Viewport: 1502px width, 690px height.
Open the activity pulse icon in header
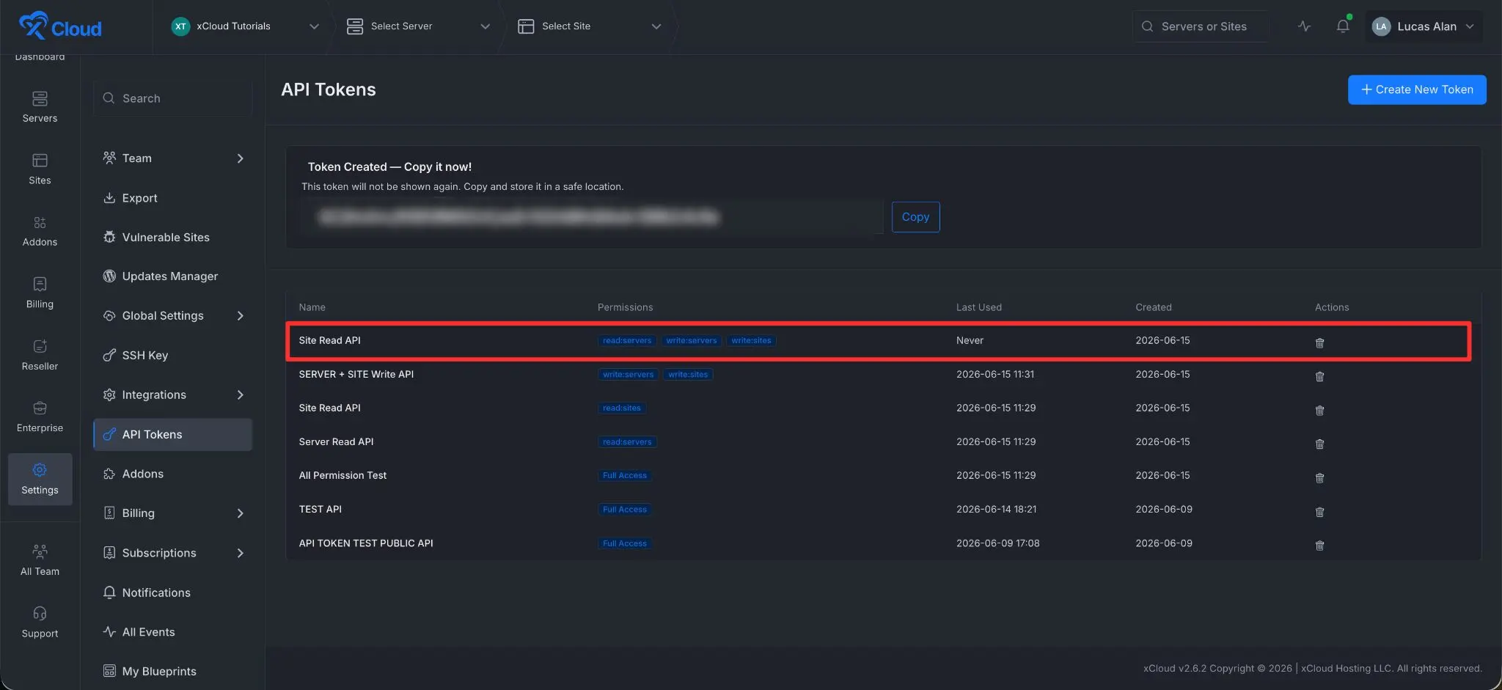click(x=1304, y=26)
